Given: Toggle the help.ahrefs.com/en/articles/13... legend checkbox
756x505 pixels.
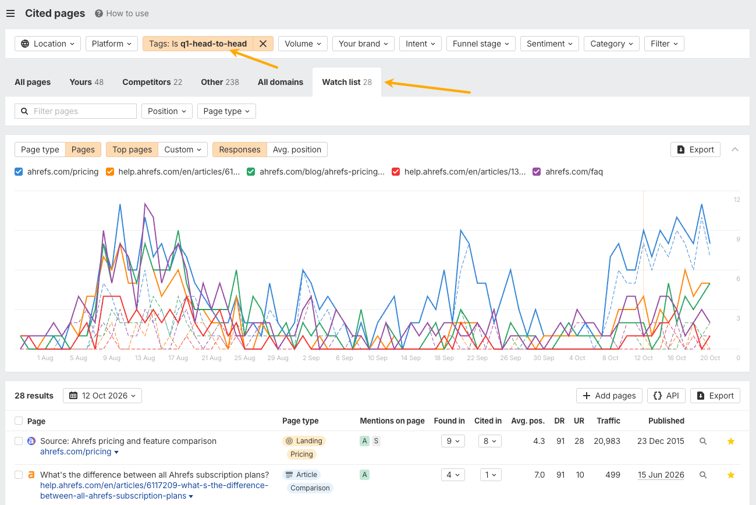Looking at the screenshot, I should tap(396, 172).
